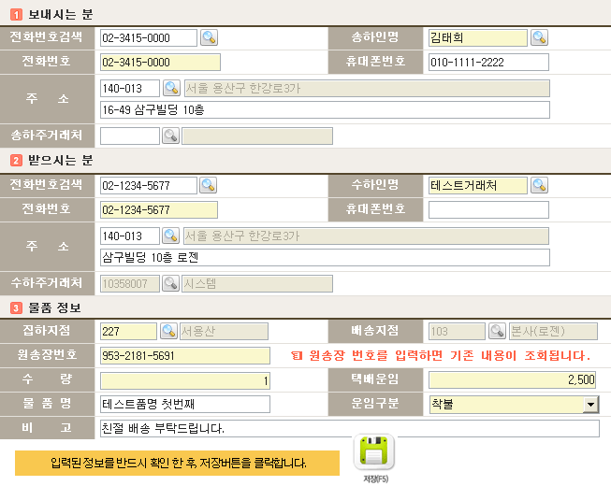Click the empty 송하주거래처 code field

coord(130,136)
